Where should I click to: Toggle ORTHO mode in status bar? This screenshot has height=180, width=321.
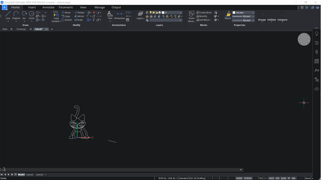pyautogui.click(x=223, y=178)
